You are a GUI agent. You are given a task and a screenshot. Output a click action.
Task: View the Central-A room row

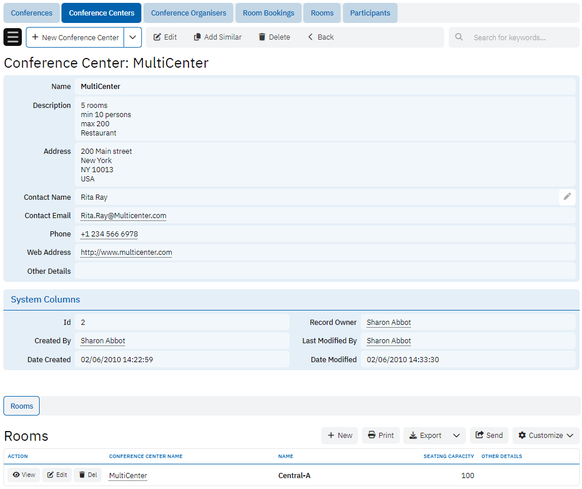[x=24, y=475]
